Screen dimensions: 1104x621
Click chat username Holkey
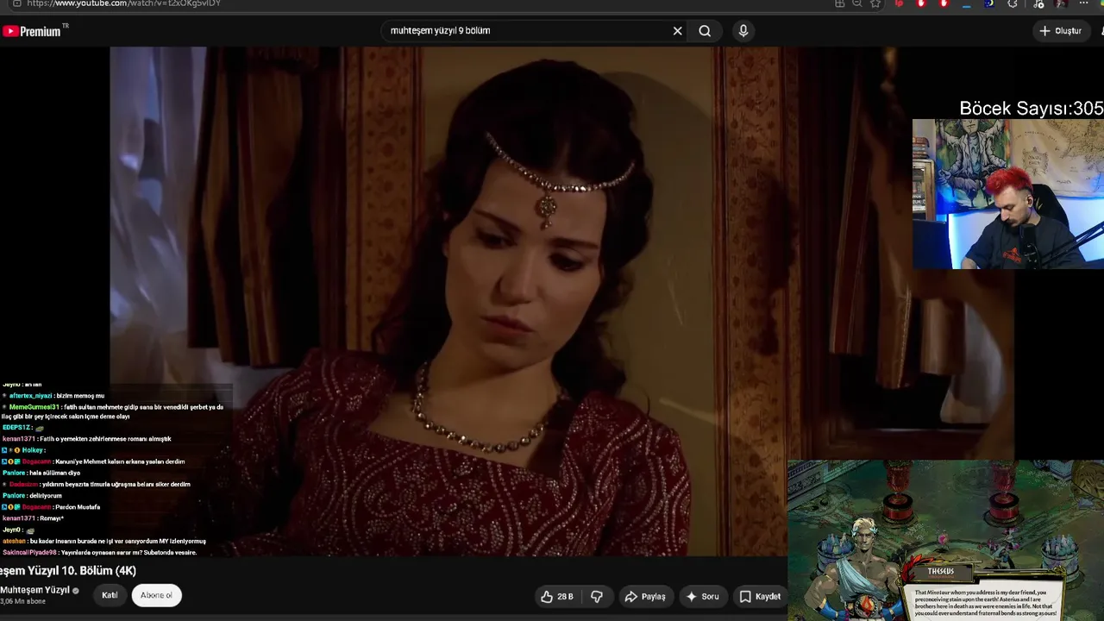34,450
